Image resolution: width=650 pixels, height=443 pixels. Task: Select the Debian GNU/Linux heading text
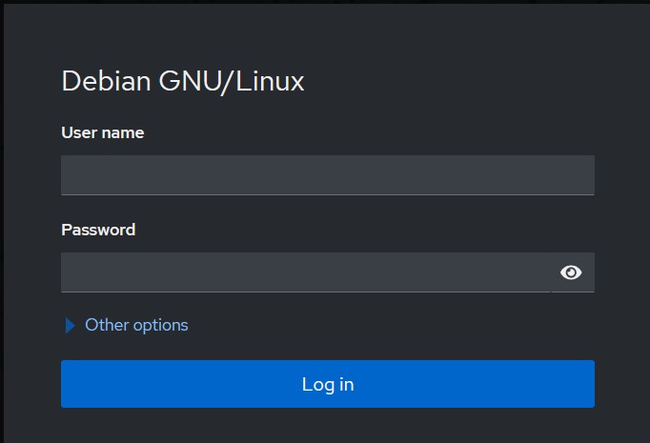pos(183,81)
